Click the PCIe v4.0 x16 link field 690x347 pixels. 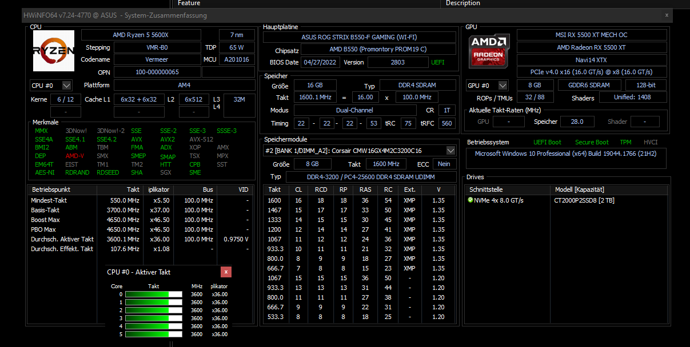coord(592,72)
